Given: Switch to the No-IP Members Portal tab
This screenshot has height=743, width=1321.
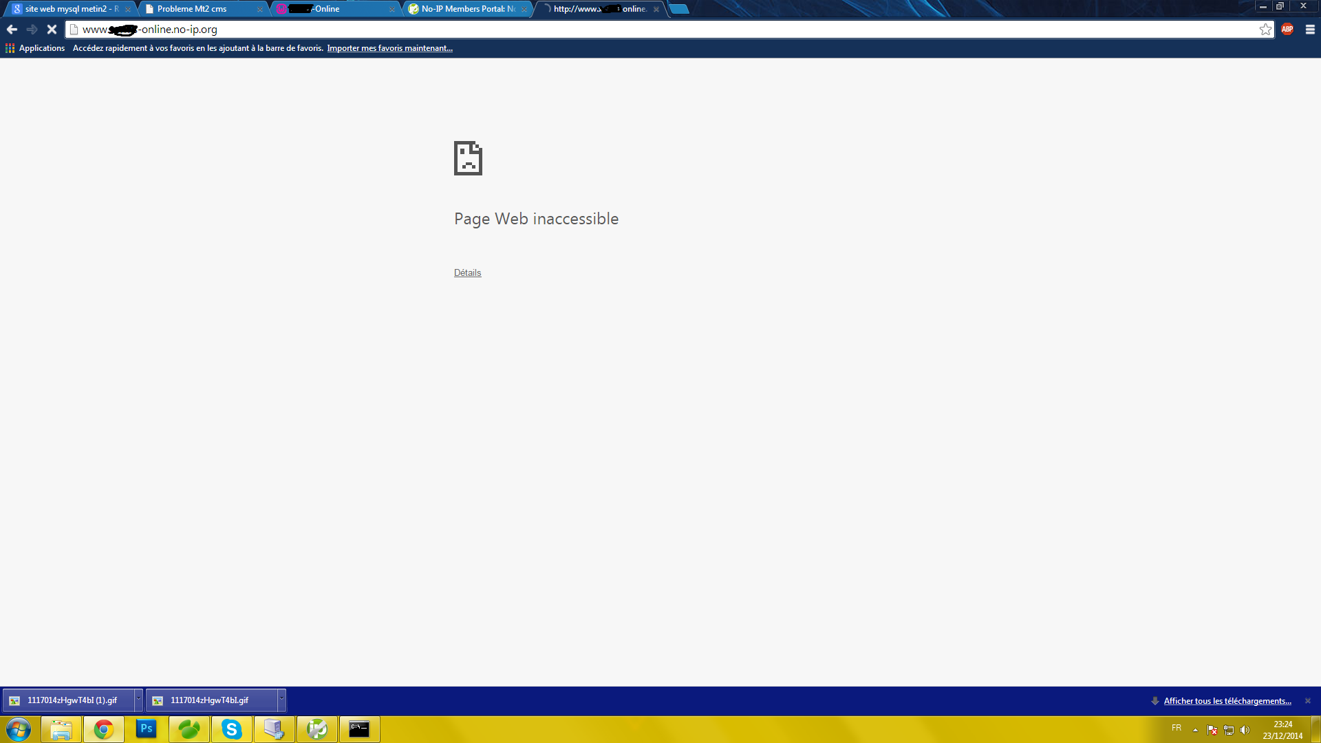Looking at the screenshot, I should pyautogui.click(x=469, y=9).
